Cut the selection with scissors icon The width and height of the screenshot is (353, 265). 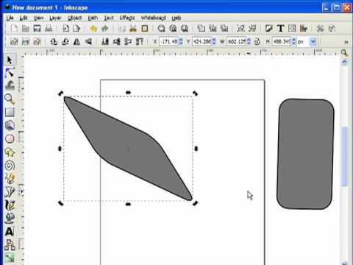(133, 29)
